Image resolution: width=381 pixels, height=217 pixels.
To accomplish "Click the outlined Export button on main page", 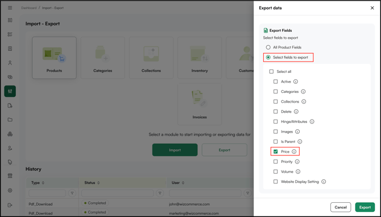I will click(224, 150).
